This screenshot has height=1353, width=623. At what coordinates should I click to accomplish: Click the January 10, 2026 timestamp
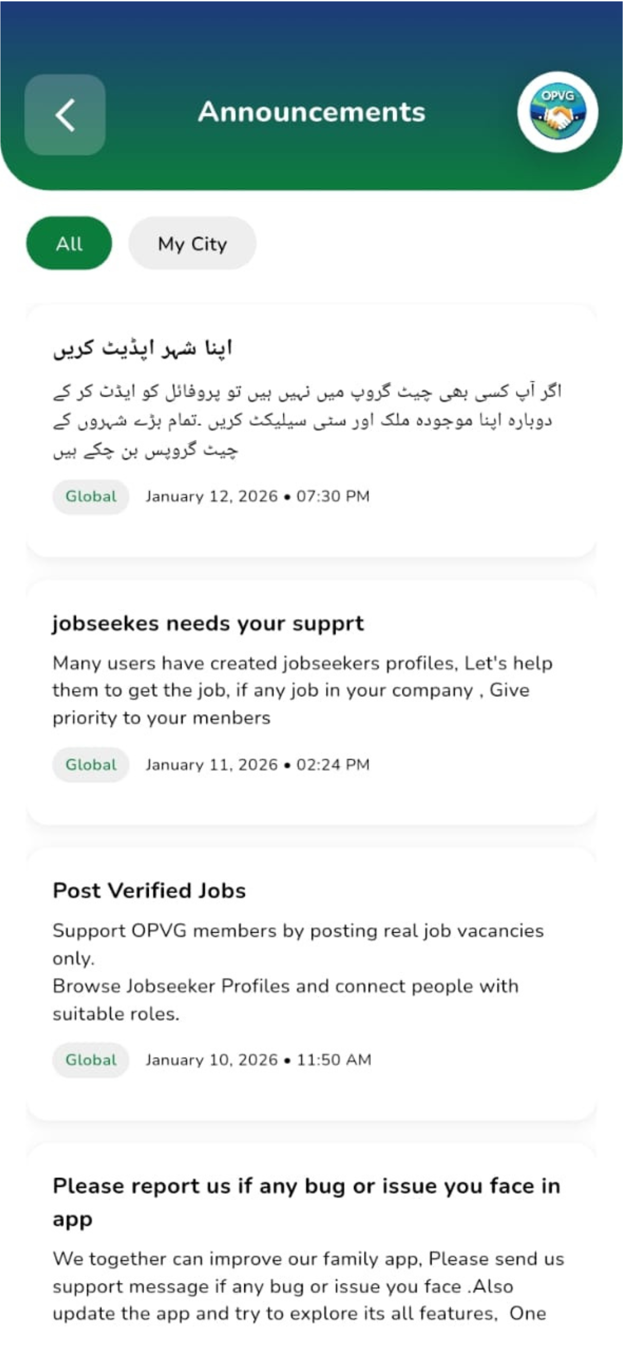tap(259, 1060)
